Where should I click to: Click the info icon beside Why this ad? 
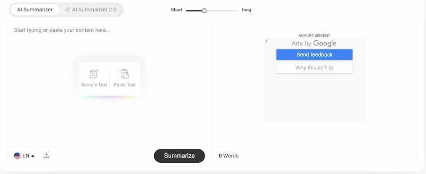[x=331, y=68]
